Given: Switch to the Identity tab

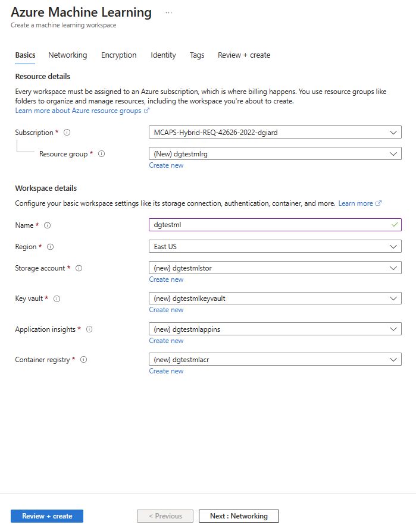Looking at the screenshot, I should [x=163, y=55].
